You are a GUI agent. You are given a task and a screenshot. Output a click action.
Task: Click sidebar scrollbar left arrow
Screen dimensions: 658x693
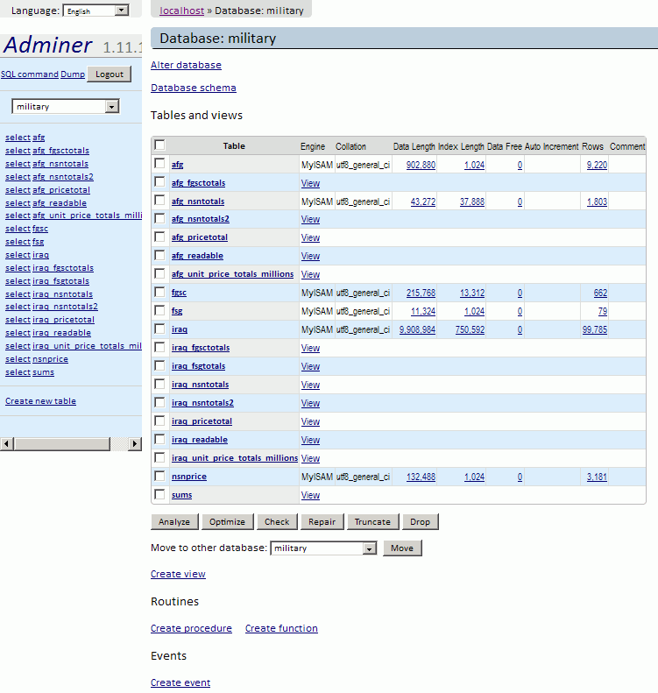coord(6,443)
